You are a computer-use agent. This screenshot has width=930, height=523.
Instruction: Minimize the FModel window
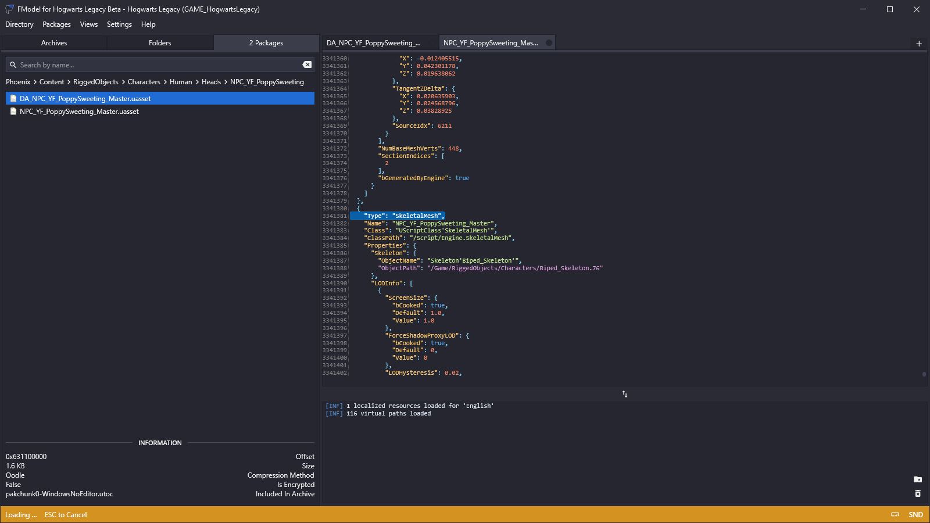[863, 9]
